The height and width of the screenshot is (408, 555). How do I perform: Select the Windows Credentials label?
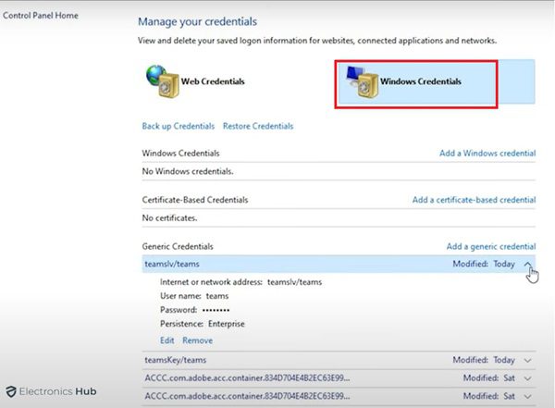[x=421, y=81]
